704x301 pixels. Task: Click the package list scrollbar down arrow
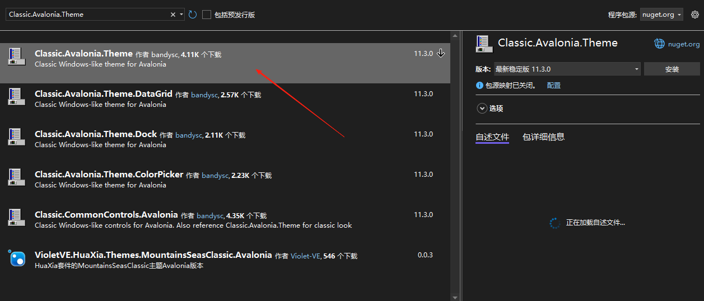pos(454,297)
